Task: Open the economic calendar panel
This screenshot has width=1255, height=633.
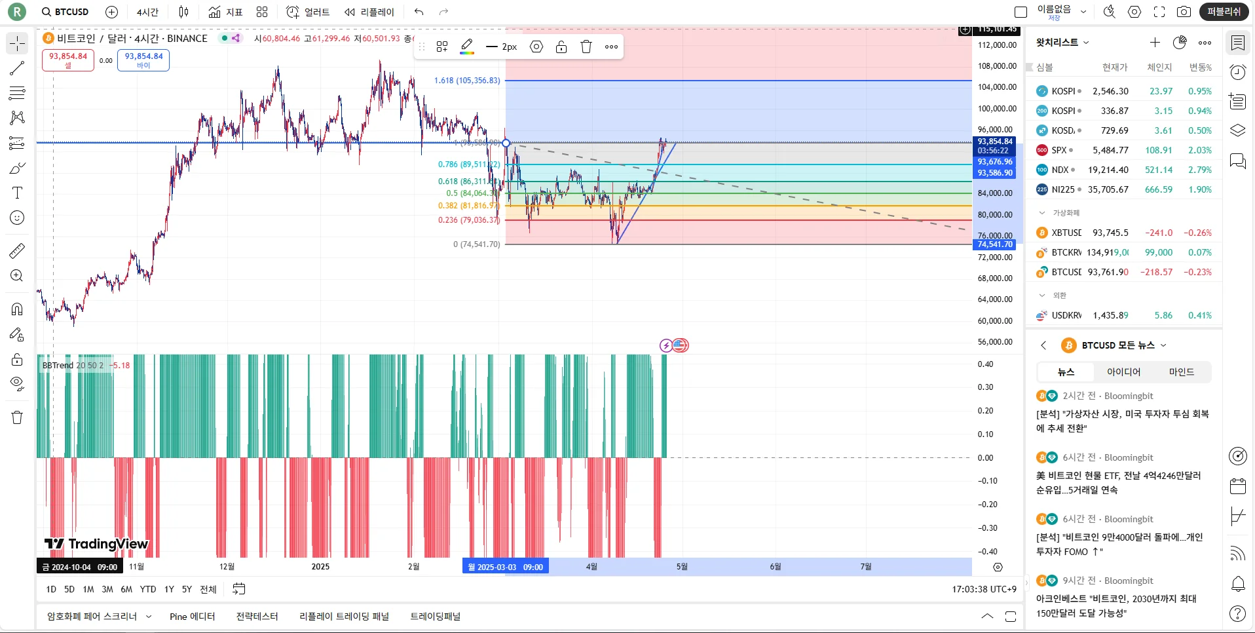Action: pyautogui.click(x=1238, y=486)
